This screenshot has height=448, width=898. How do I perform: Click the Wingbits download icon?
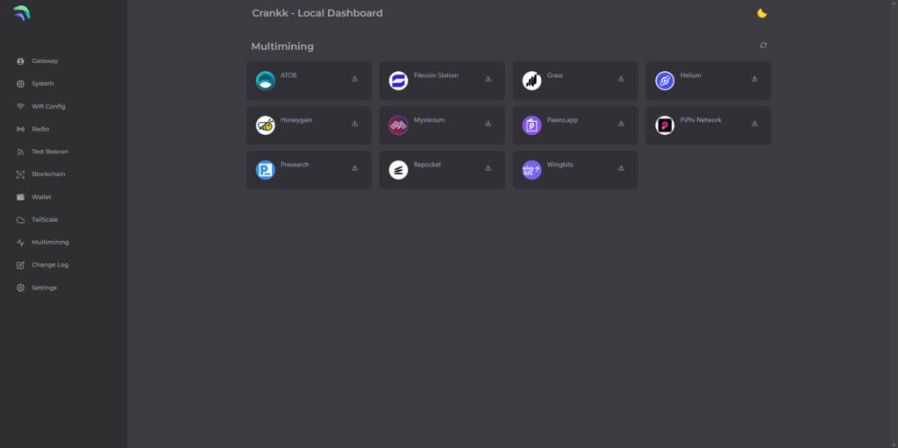pos(621,167)
